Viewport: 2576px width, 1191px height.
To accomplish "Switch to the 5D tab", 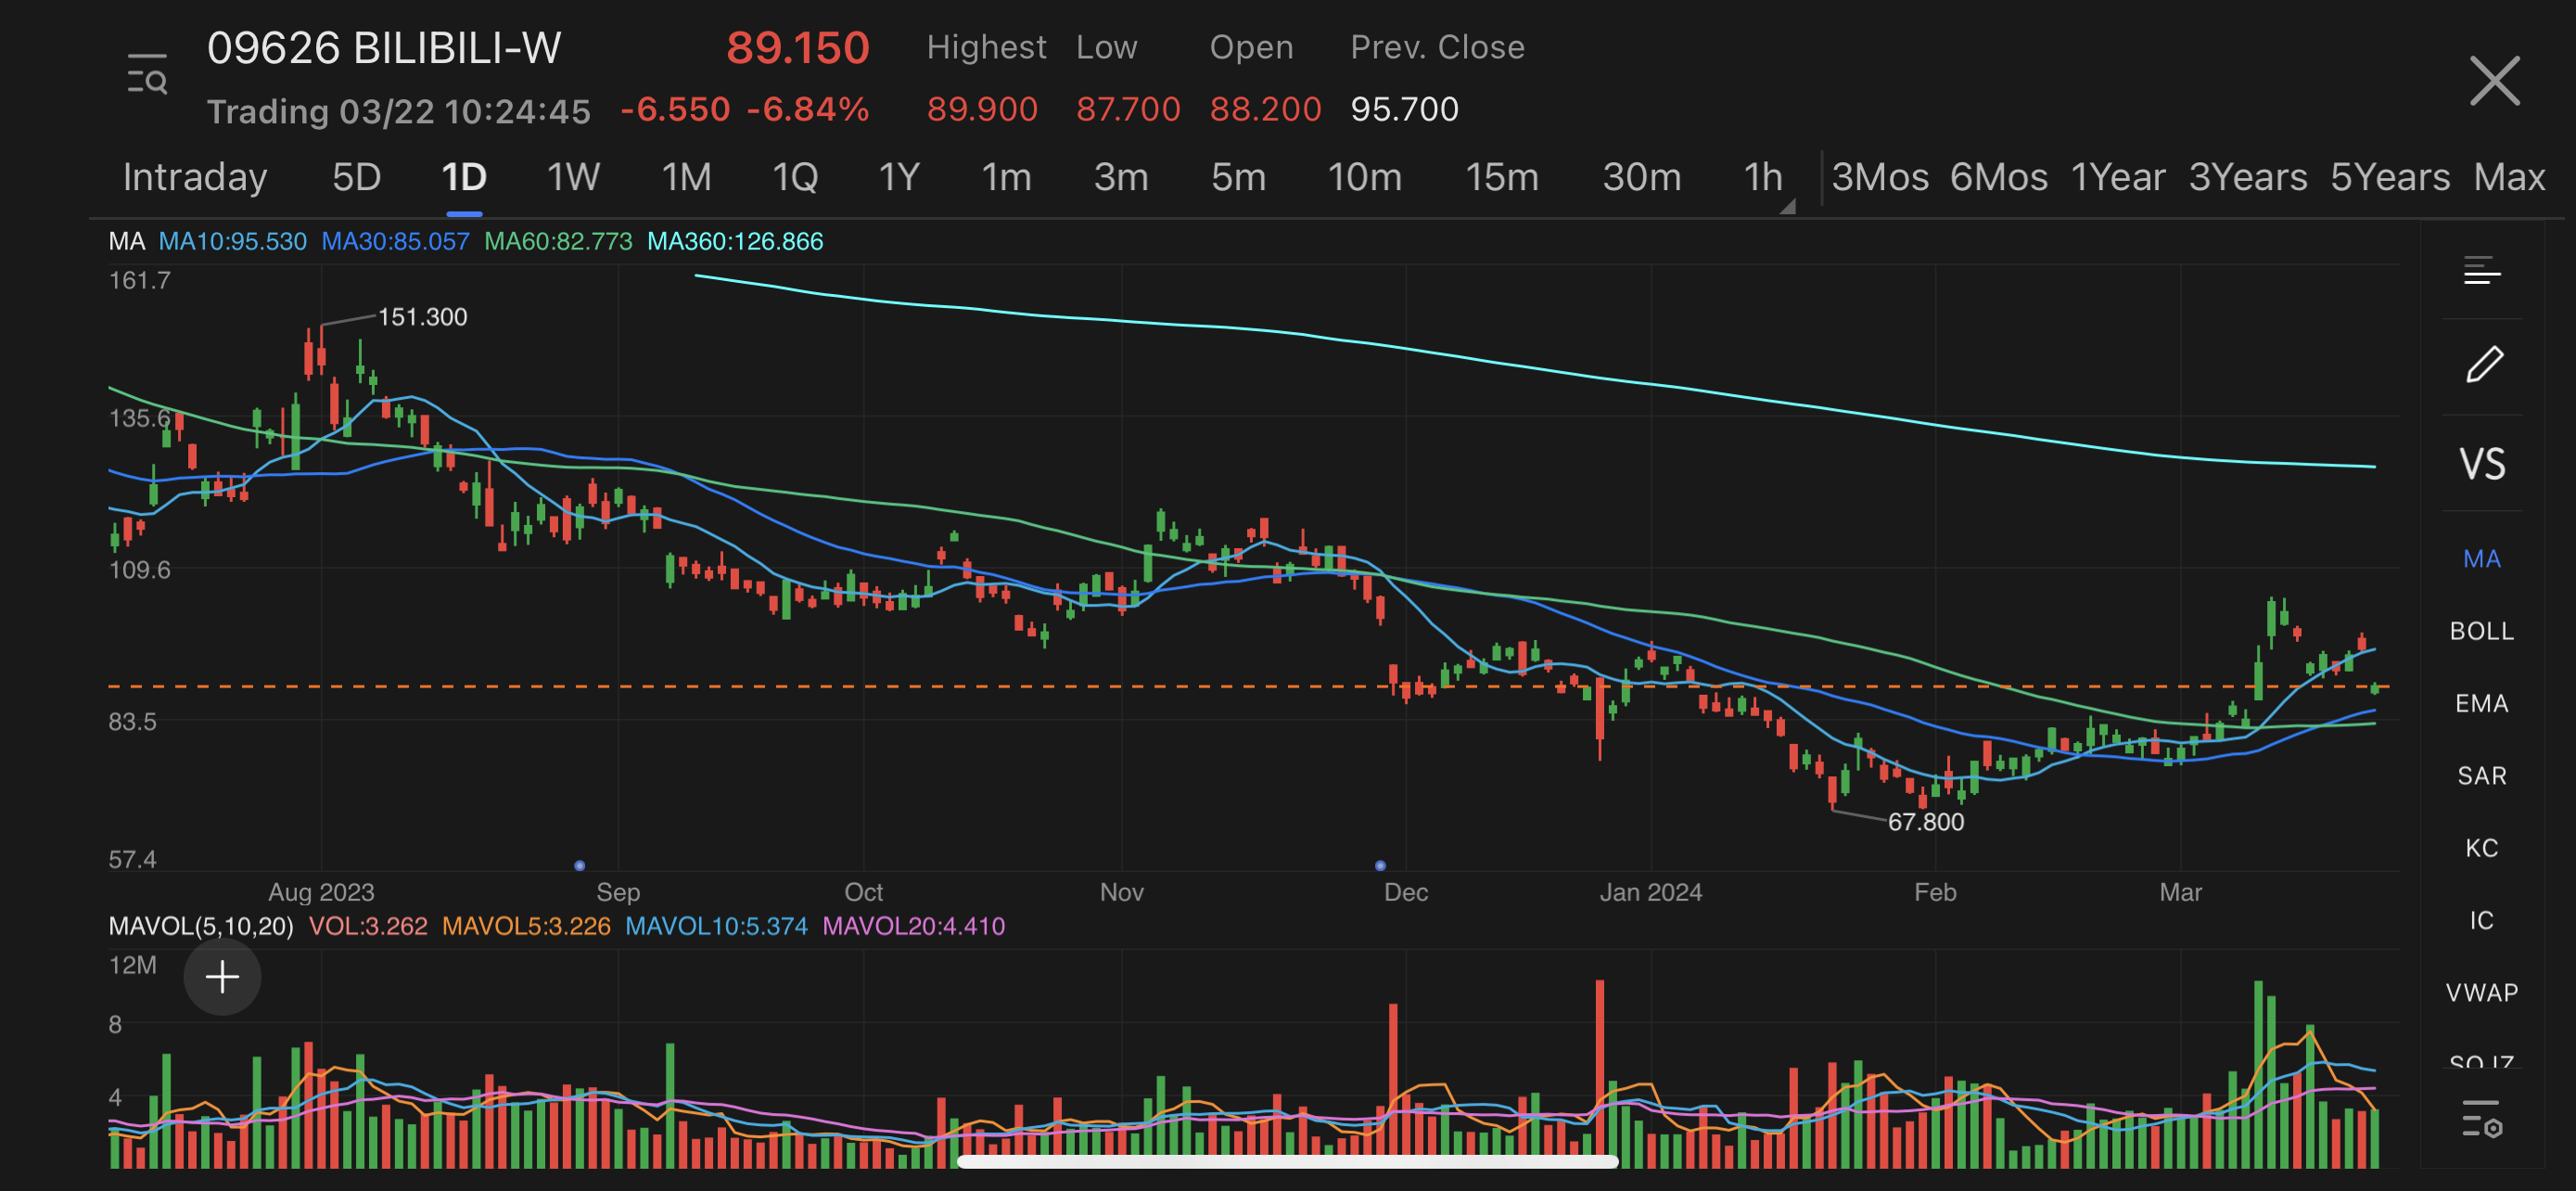I will coord(357,177).
